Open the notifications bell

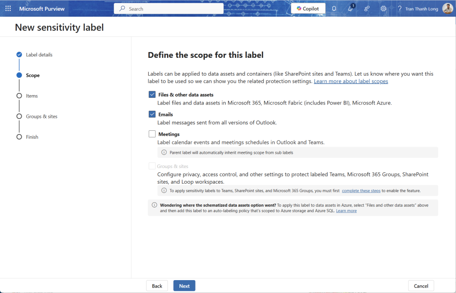pyautogui.click(x=334, y=8)
